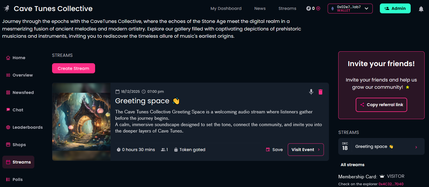Open Shops from the sidebar

(19, 145)
